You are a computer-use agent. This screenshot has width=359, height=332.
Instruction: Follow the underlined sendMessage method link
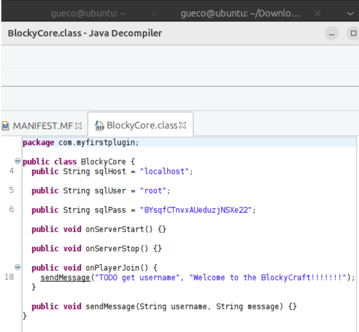click(65, 277)
